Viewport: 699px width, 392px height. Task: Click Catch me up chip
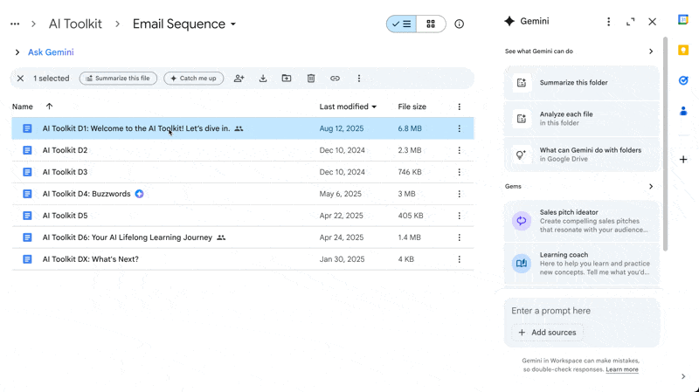[193, 79]
